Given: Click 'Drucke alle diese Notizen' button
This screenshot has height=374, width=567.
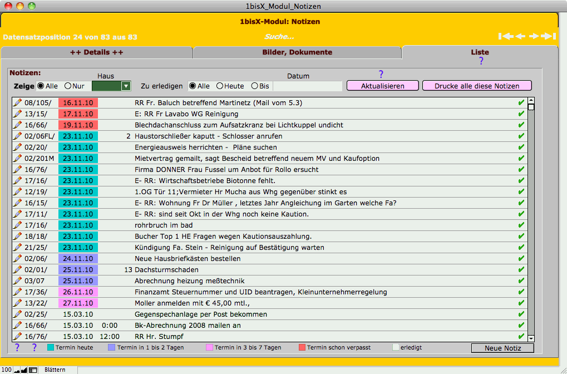Looking at the screenshot, I should [477, 86].
